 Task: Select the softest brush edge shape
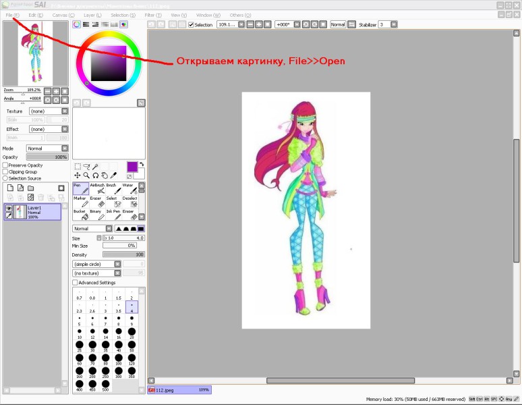[119, 229]
